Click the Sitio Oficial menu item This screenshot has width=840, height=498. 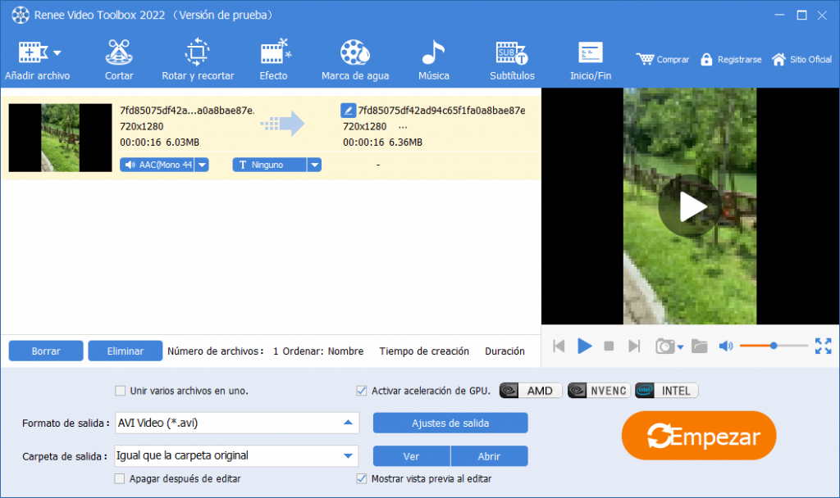click(x=801, y=59)
